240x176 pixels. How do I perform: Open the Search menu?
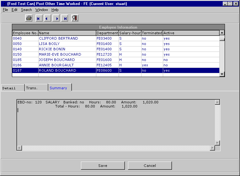26,10
